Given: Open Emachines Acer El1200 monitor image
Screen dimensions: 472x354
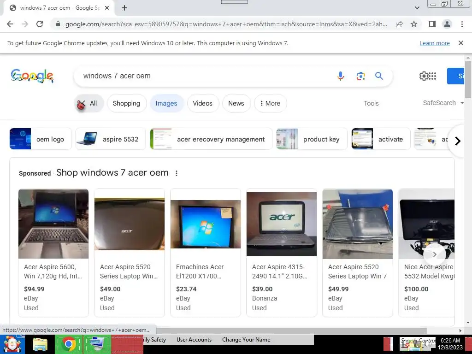Looking at the screenshot, I should point(206,224).
